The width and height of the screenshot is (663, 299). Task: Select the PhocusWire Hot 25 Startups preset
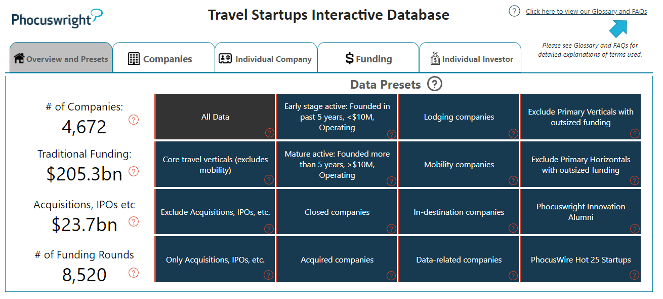[x=581, y=259]
